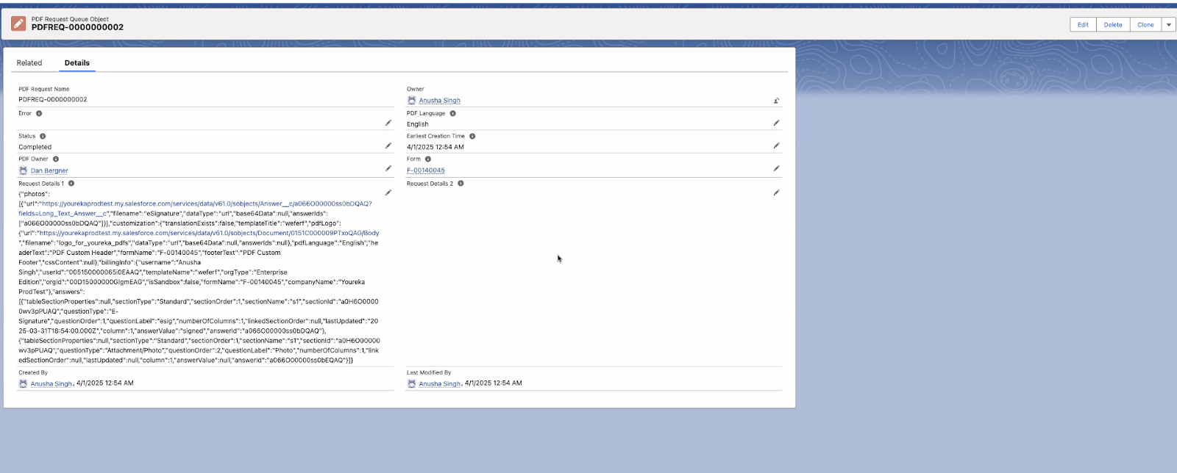Click the Delete button
The image size is (1177, 473).
[x=1113, y=24]
